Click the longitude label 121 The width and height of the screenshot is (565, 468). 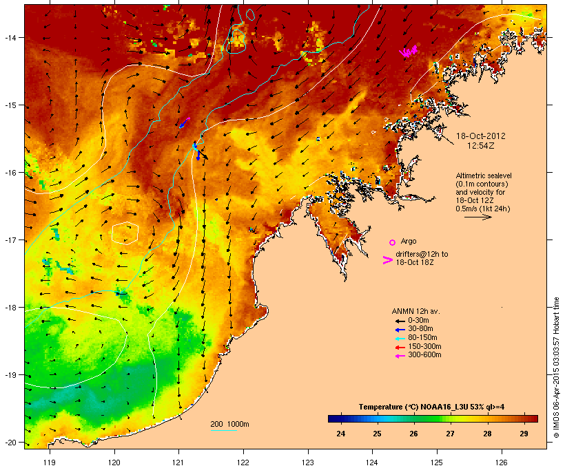[178, 462]
